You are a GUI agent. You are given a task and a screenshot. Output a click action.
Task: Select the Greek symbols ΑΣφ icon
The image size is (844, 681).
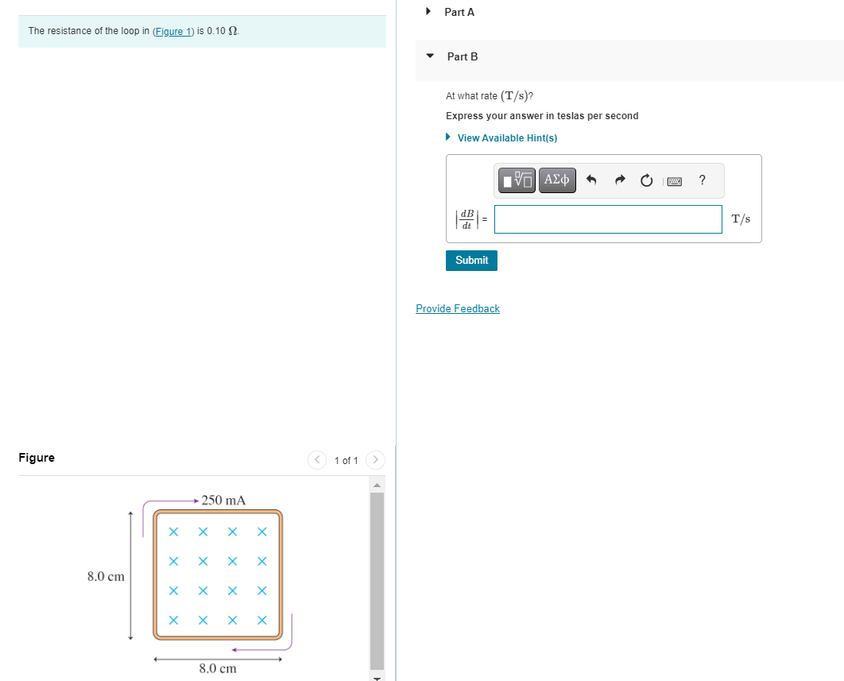point(557,180)
